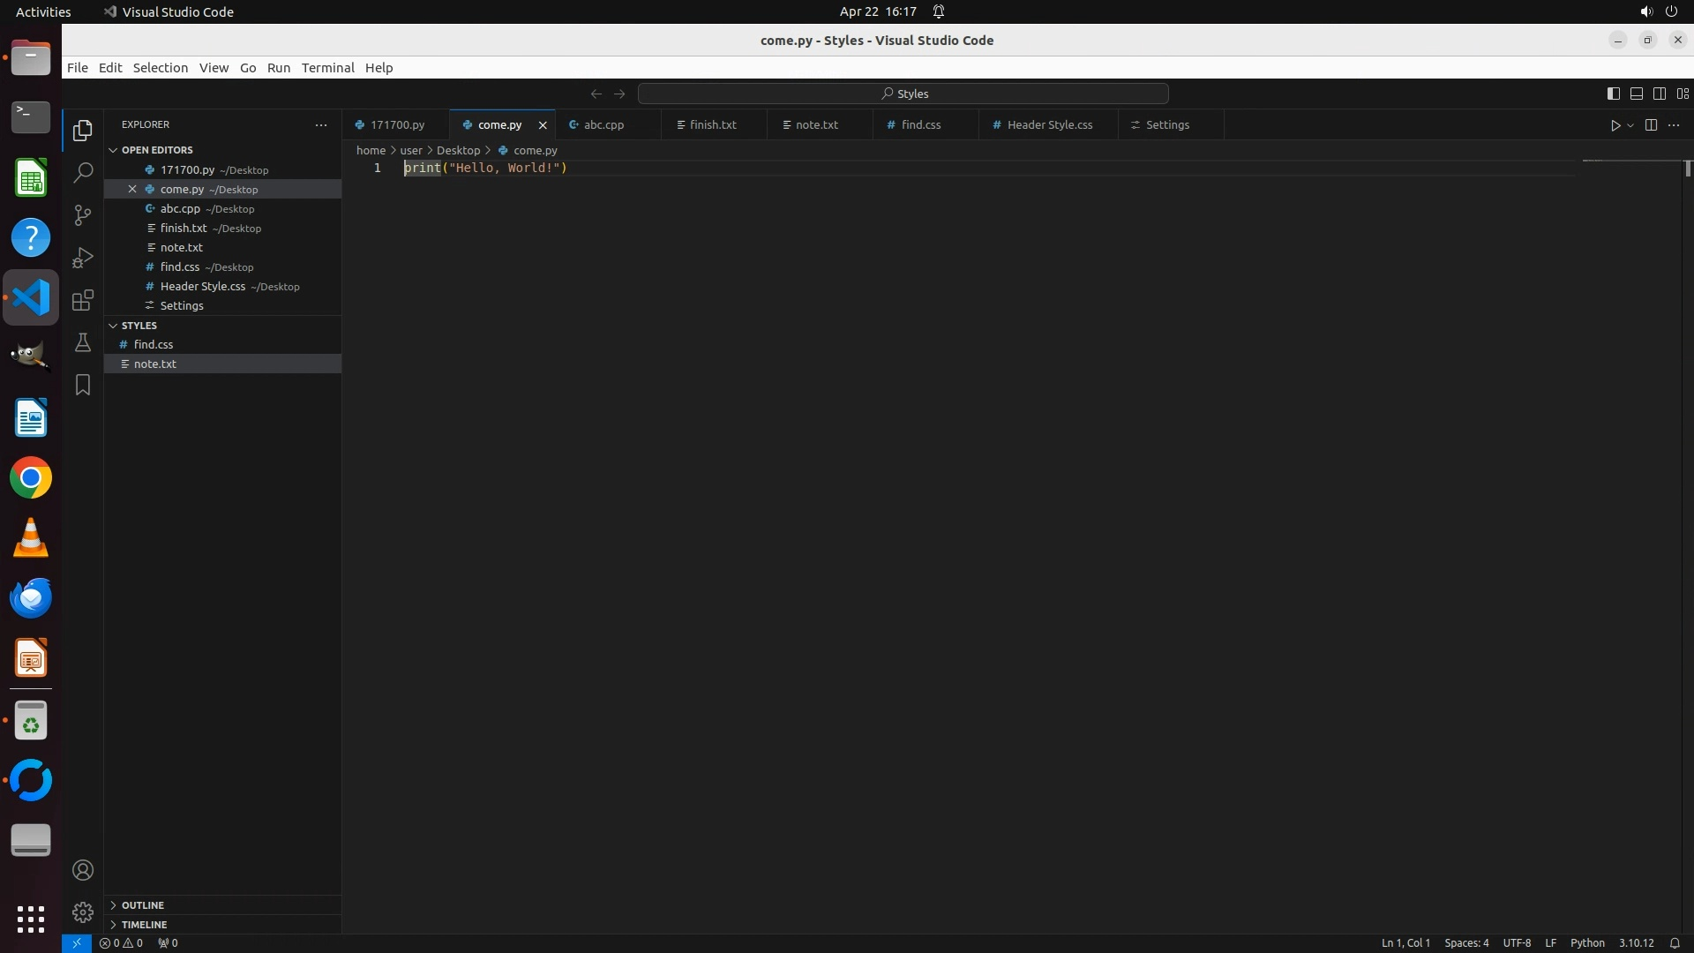Toggle Secondary Side Bar visibility
The width and height of the screenshot is (1694, 953).
pyautogui.click(x=1659, y=94)
